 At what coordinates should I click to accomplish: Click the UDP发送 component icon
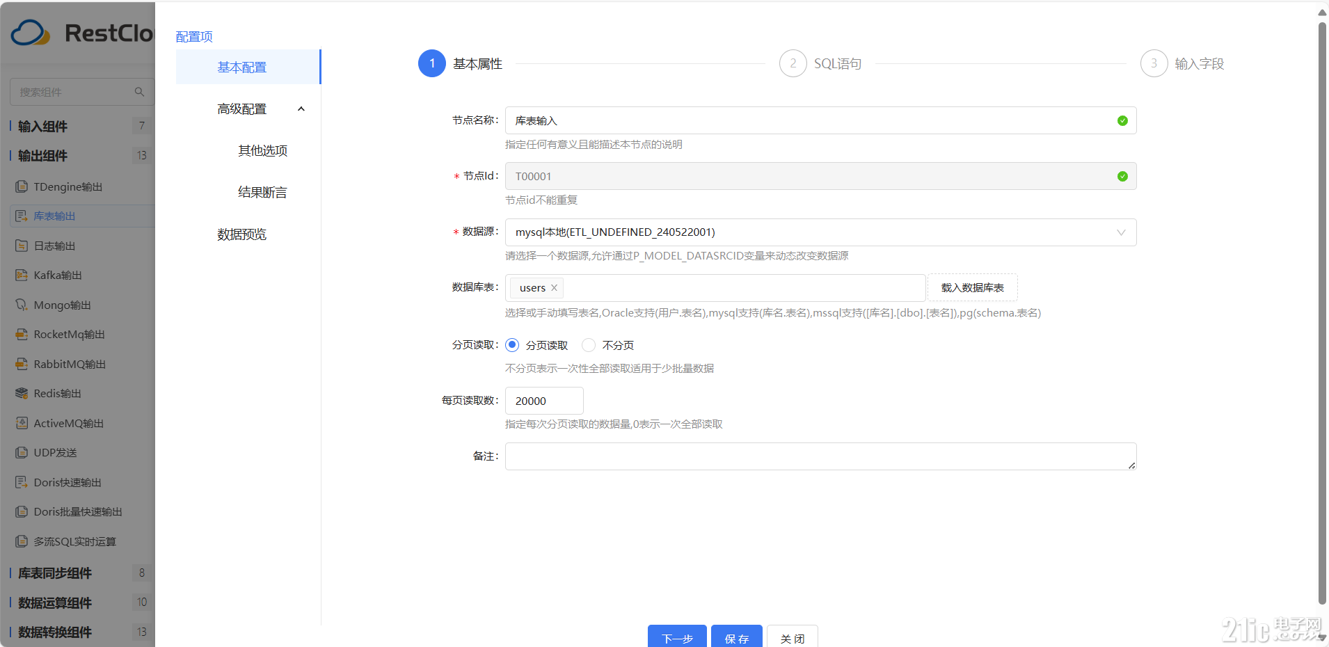(x=22, y=452)
